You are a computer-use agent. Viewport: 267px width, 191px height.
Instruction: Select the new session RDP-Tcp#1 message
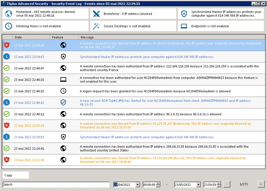click(x=165, y=102)
